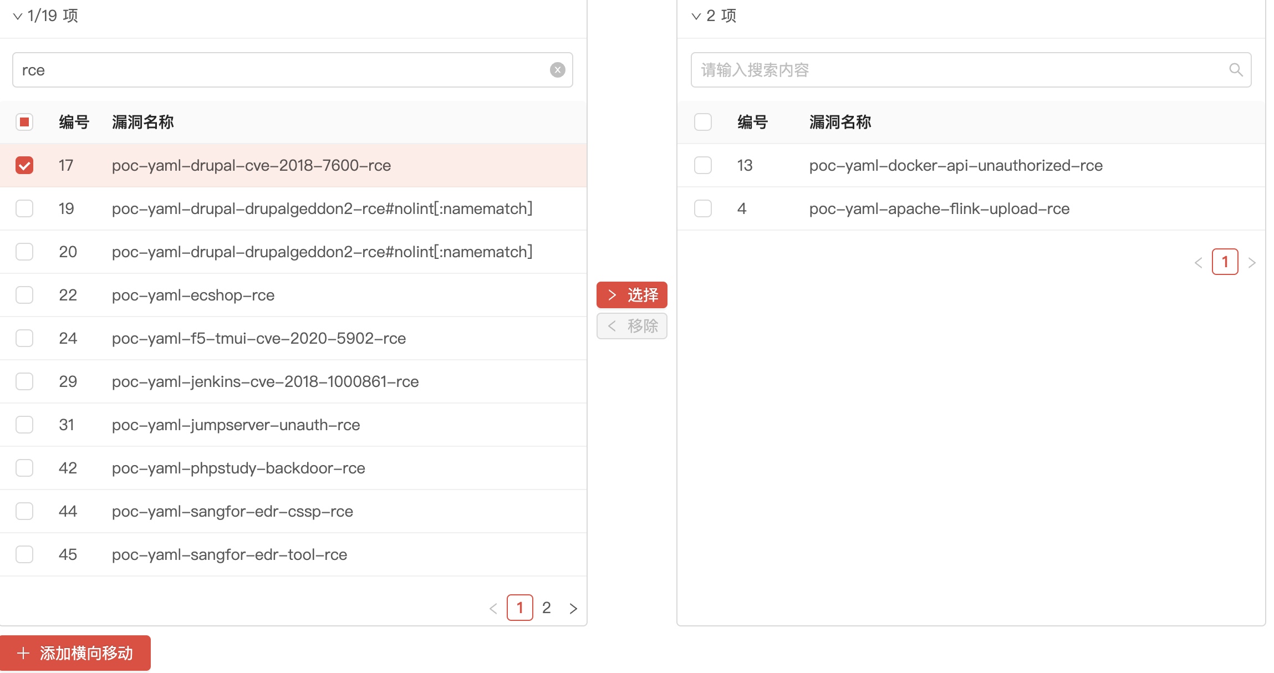Switch to page 2 of left list
The height and width of the screenshot is (673, 1274).
coord(546,608)
